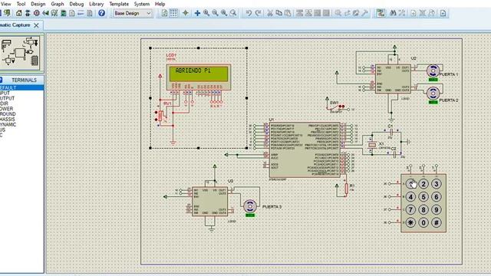This screenshot has height=276, width=491.
Task: Toggle the grid display icon
Action: point(173,13)
